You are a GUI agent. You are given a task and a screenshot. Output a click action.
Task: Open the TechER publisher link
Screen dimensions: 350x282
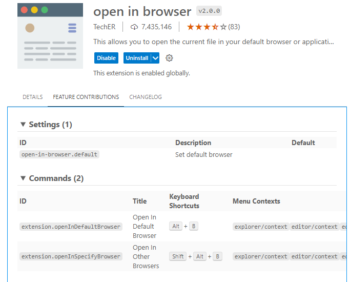tap(104, 27)
